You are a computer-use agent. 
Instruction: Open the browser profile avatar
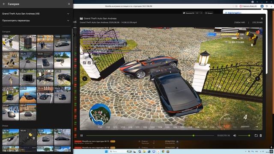(x=262, y=6)
